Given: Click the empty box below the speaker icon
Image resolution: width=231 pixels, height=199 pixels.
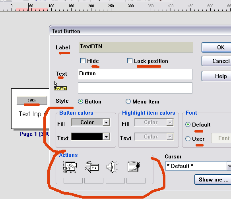Looking at the screenshot, I should click(115, 181).
